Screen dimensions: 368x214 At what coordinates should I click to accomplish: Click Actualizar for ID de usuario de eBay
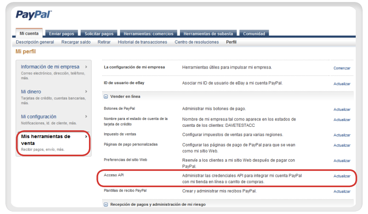(x=342, y=84)
